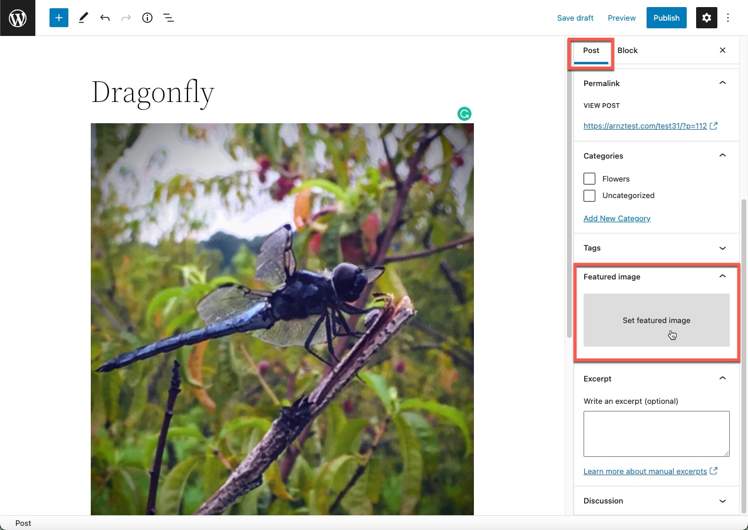
Task: Open the arnztest.com permalink URL
Action: [x=645, y=126]
